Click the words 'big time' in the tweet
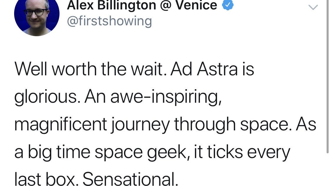The image size is (331, 186). click(59, 152)
